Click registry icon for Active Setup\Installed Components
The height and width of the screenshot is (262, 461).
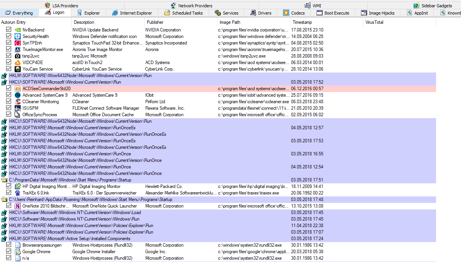(x=4, y=239)
